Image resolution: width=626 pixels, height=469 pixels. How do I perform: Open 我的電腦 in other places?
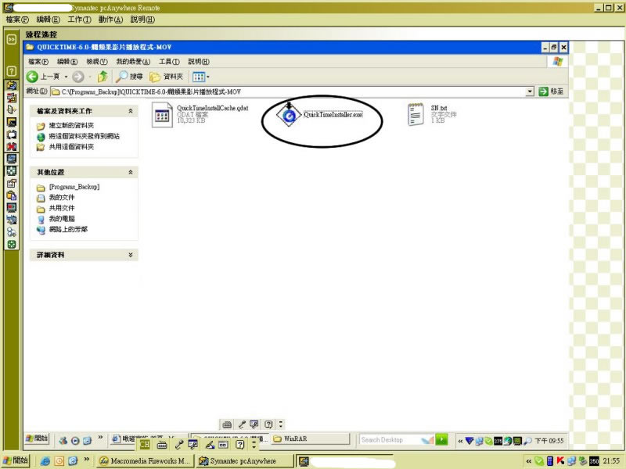click(62, 219)
